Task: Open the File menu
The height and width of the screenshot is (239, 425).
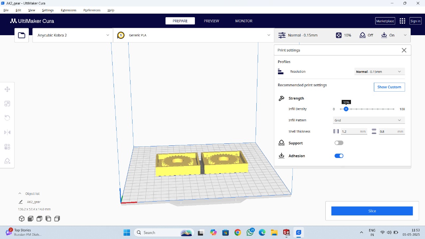Action: [6, 10]
